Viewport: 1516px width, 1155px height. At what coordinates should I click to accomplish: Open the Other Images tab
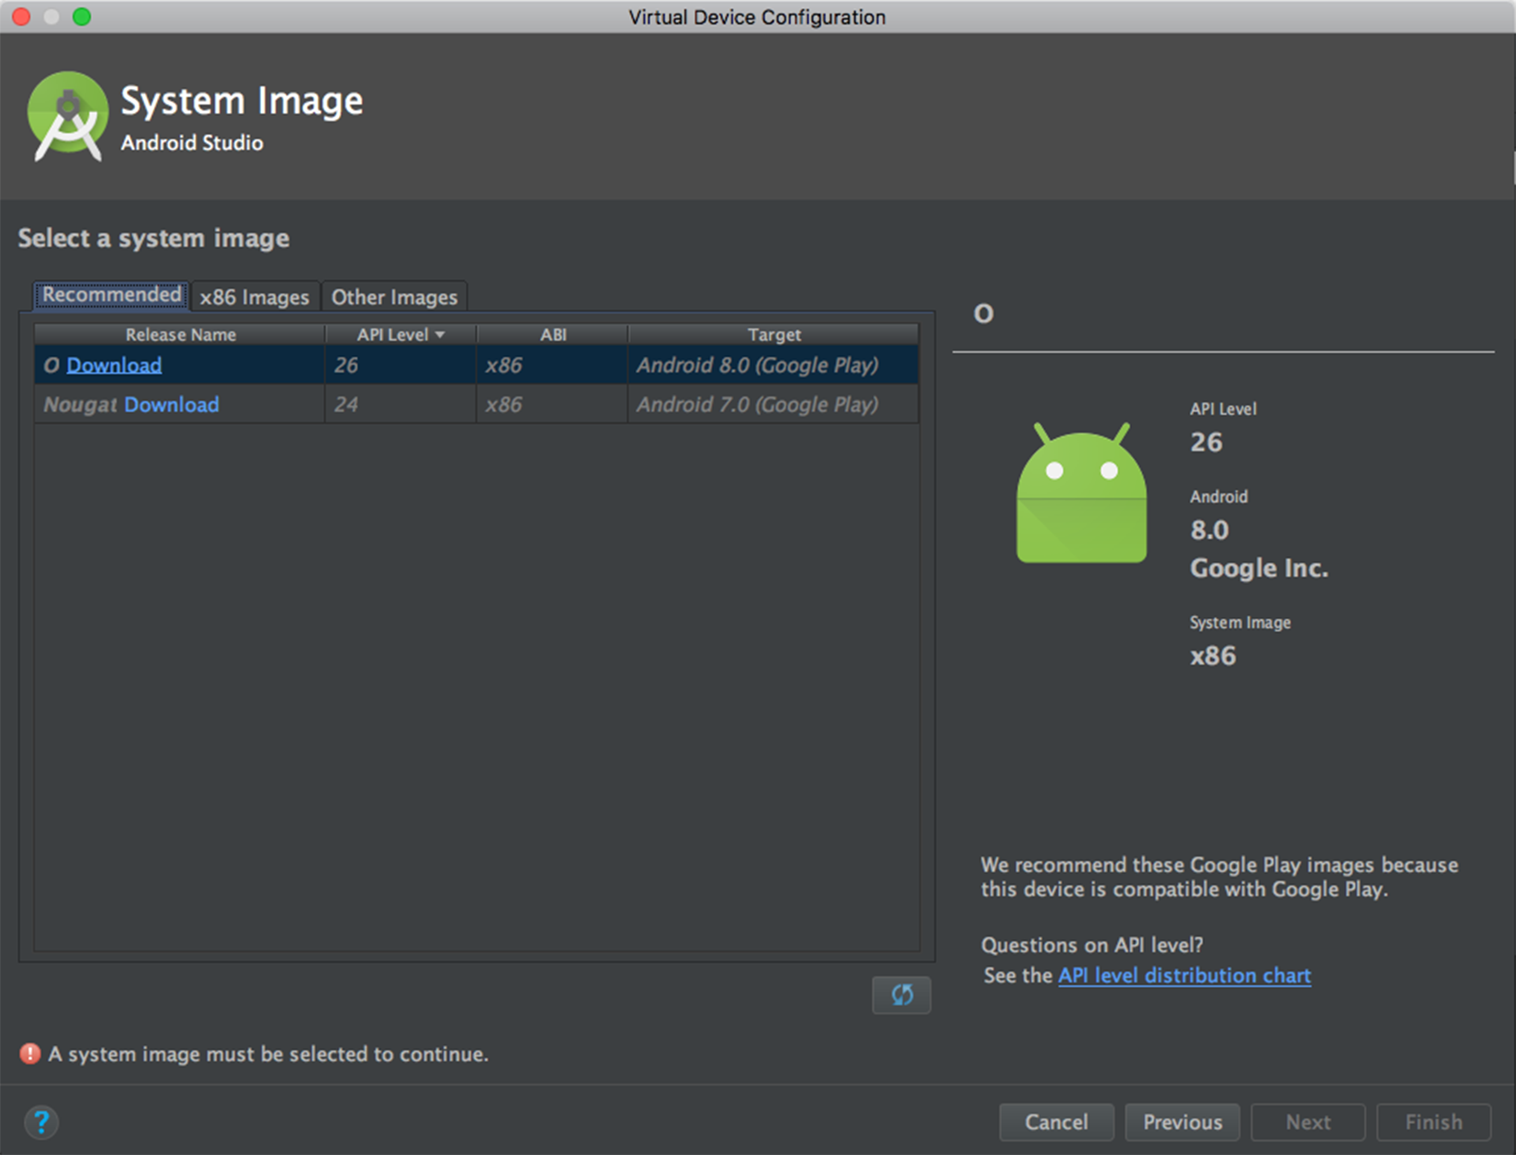(394, 297)
